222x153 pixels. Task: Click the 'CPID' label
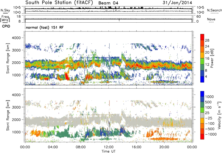coord(6,26)
